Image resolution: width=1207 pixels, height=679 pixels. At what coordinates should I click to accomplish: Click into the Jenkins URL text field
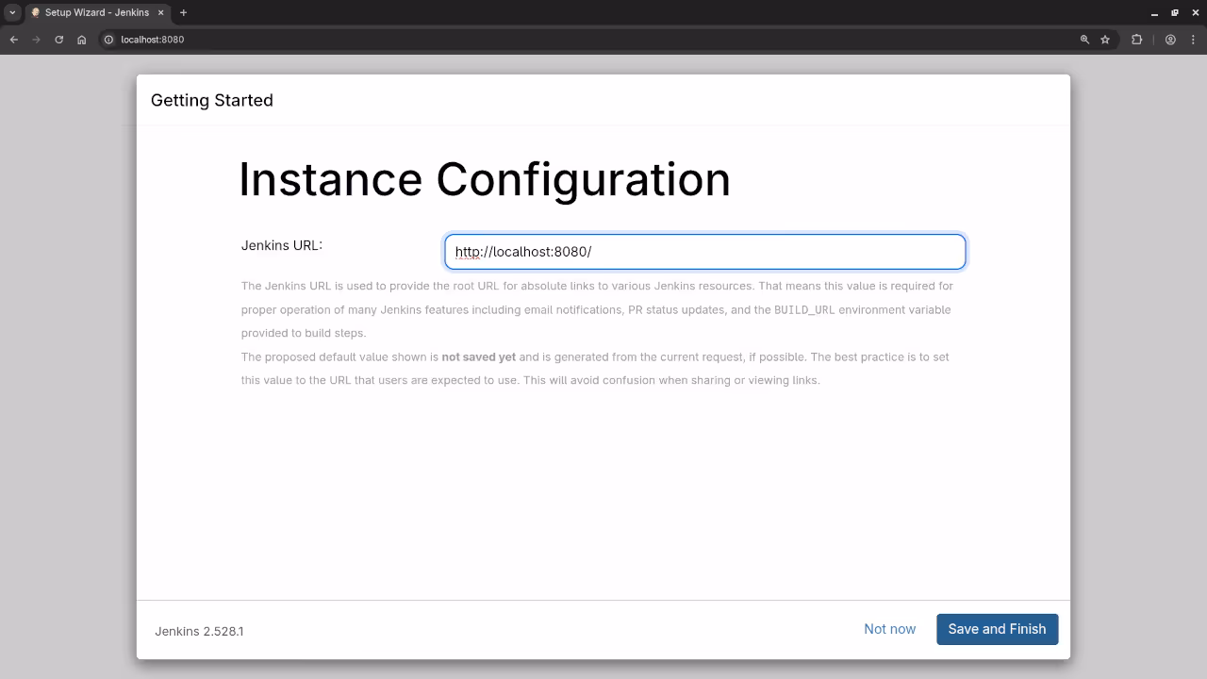704,252
